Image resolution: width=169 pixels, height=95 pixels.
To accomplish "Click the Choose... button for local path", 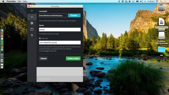I will pos(74,15).
